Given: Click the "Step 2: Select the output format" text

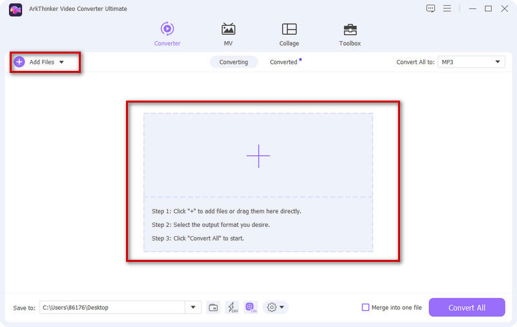Looking at the screenshot, I should tap(211, 224).
